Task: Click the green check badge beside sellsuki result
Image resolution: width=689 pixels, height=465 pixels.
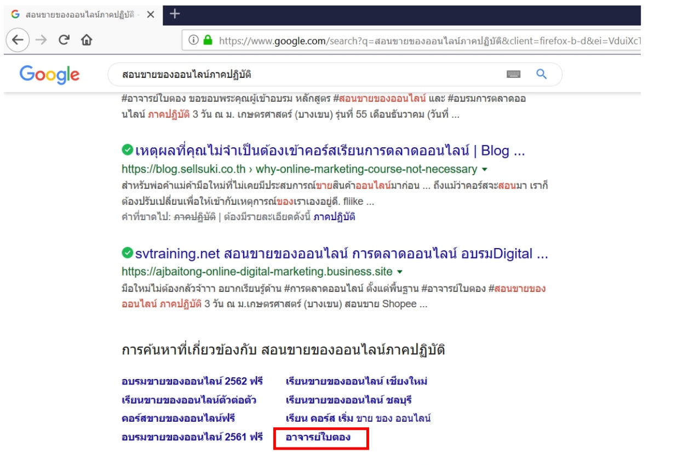Action: tap(127, 150)
